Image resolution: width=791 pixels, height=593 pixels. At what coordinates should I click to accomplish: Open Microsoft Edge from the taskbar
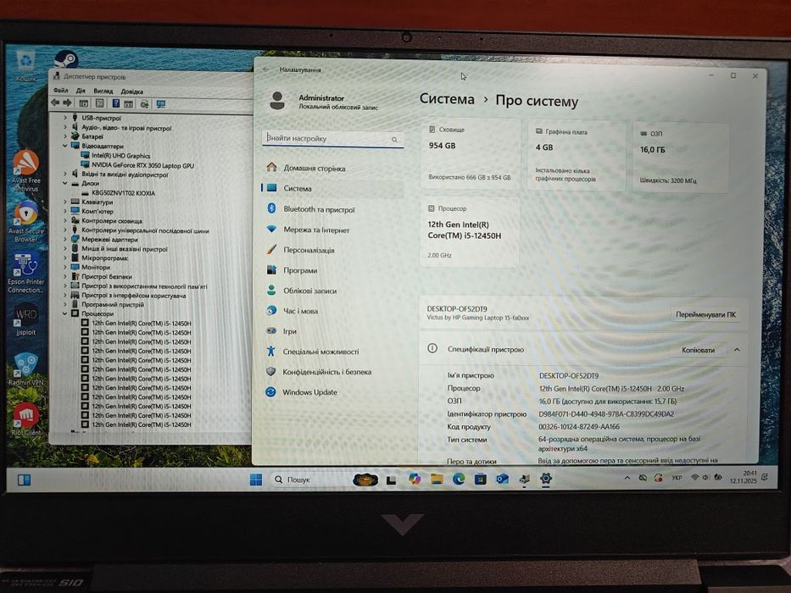click(x=459, y=479)
